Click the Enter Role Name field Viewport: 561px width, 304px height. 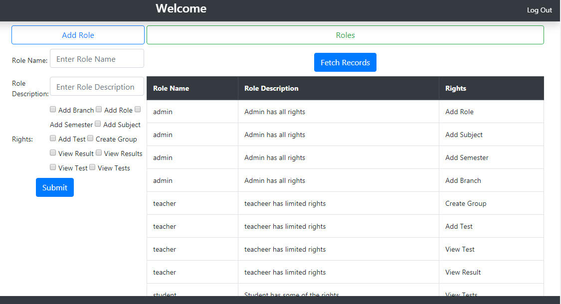tap(97, 58)
